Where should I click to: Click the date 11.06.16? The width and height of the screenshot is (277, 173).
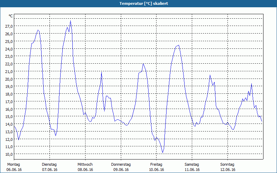[x=192, y=170]
